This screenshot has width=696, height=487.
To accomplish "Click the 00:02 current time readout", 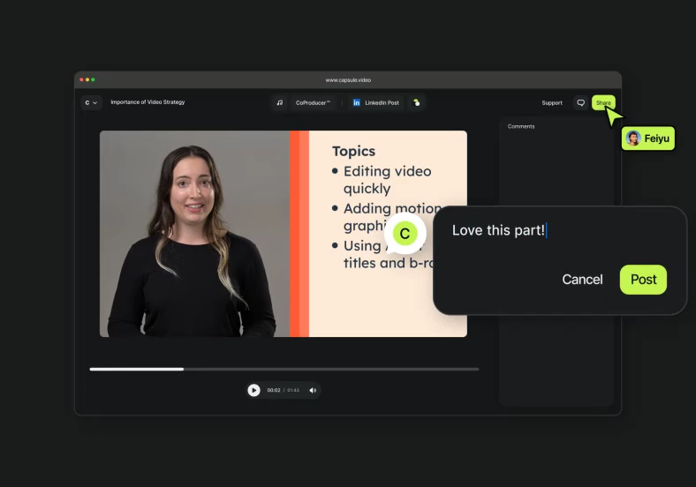I will click(x=274, y=390).
